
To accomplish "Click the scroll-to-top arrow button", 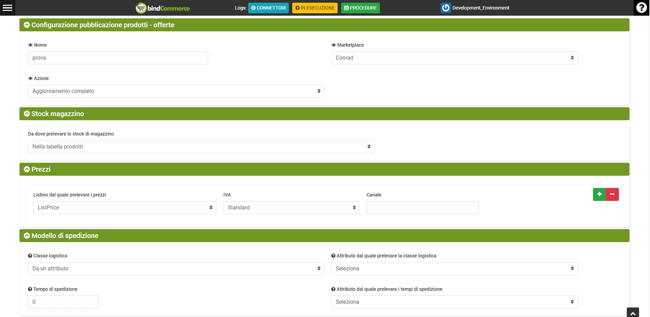I will pyautogui.click(x=633, y=313).
